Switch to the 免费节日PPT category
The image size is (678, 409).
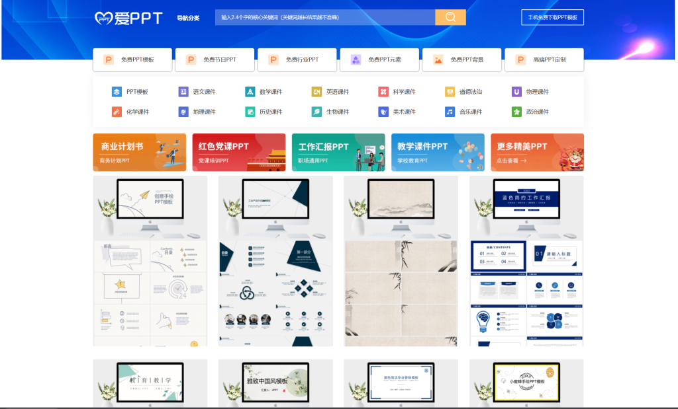[215, 59]
